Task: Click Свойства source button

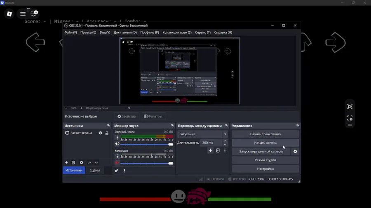Action: (x=127, y=116)
